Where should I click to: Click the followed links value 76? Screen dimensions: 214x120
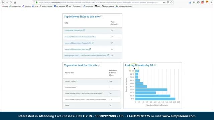tap(110, 105)
